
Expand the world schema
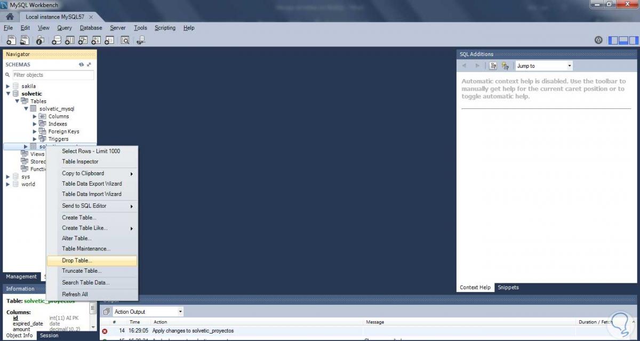[8, 184]
